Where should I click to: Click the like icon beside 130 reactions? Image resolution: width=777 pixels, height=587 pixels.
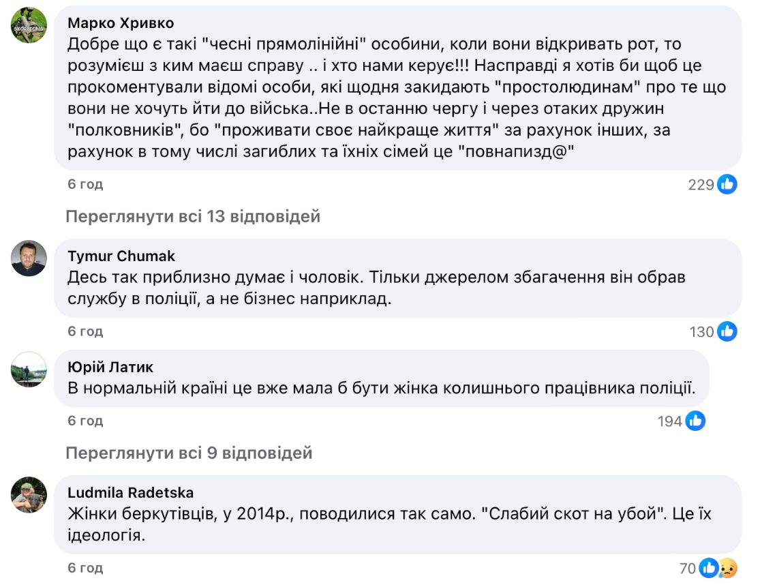[x=727, y=332]
